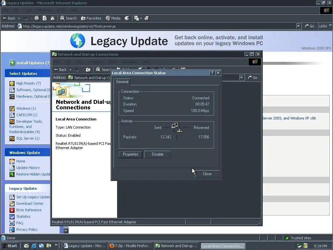Open Back history dropdown arrow in Internet Explorer

19,18
